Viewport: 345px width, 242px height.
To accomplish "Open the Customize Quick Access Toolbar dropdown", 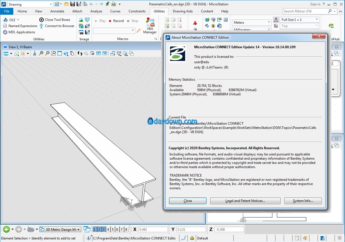I will pos(120,4).
